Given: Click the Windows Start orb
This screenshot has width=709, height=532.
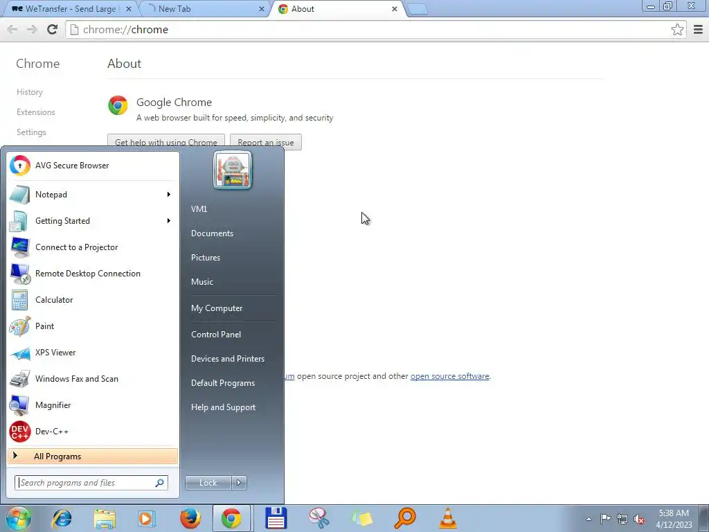Looking at the screenshot, I should pos(19,518).
